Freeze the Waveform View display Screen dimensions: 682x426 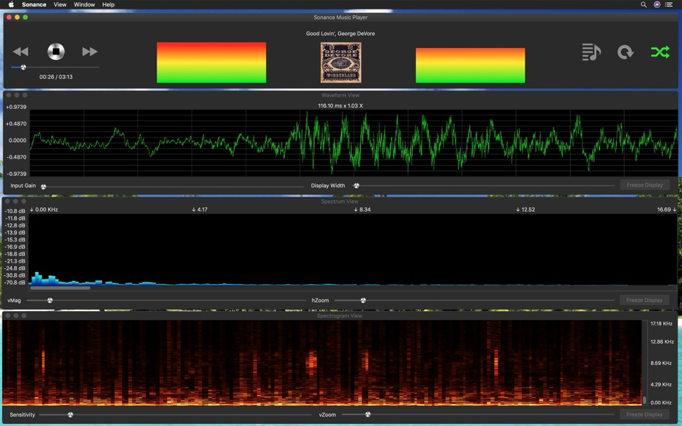pos(645,185)
